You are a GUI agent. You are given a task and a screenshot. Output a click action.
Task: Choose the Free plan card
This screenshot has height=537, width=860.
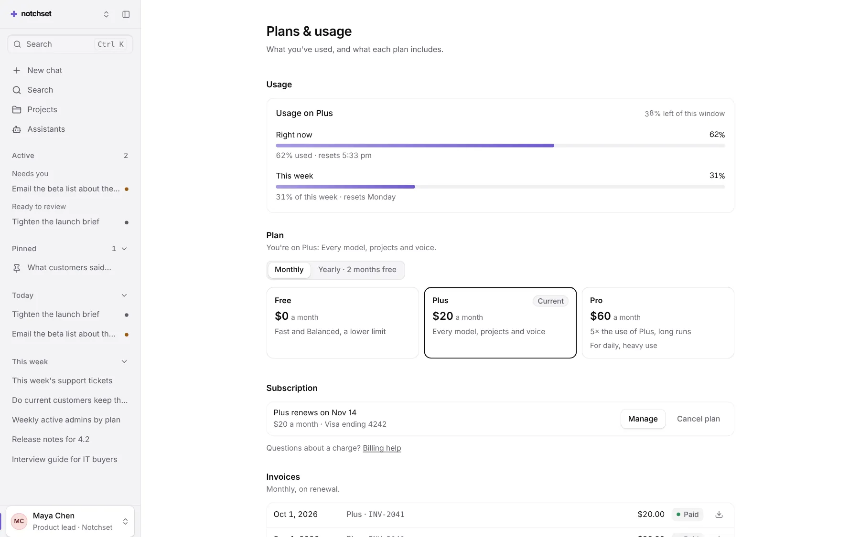(343, 323)
